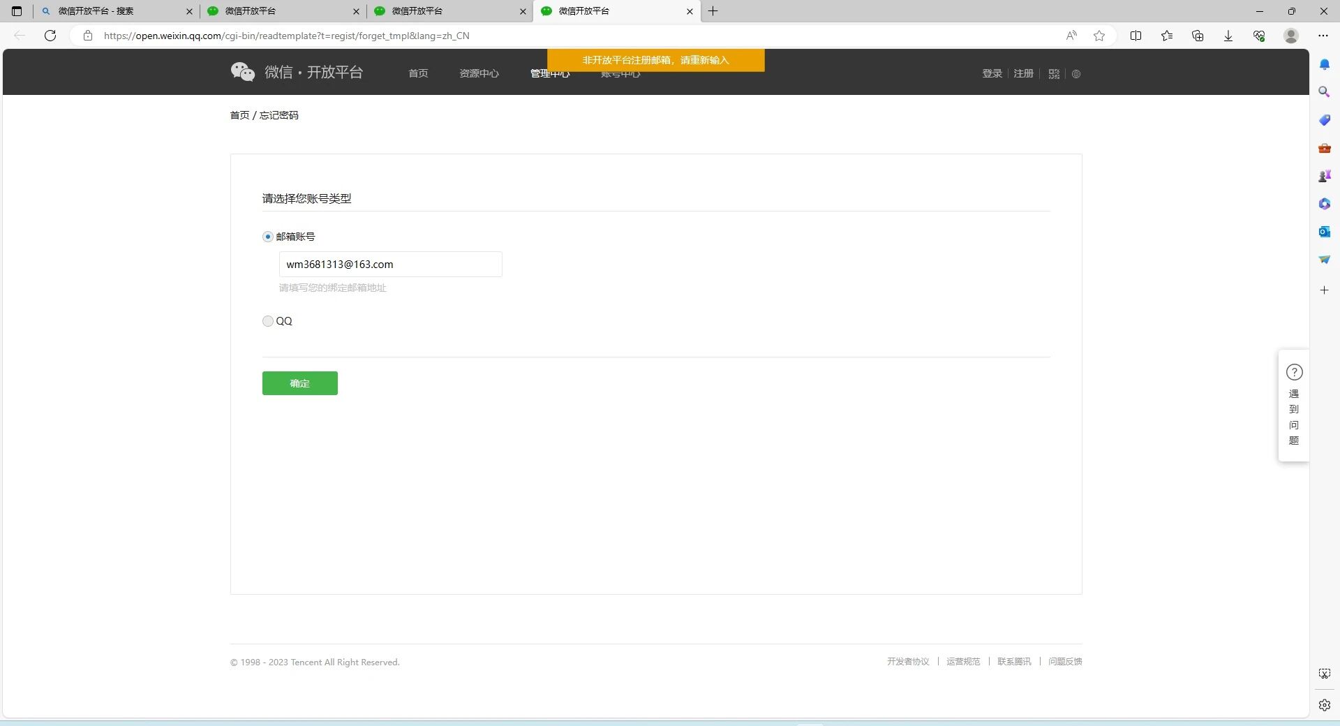Open the Downloads panel
The image size is (1340, 726).
click(1228, 36)
